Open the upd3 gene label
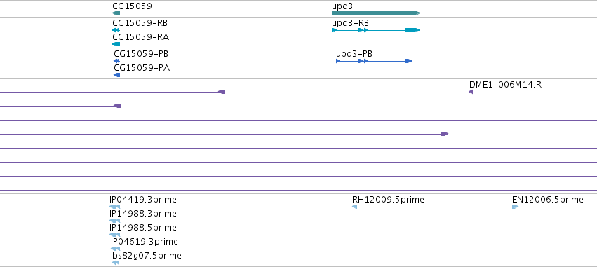The width and height of the screenshot is (597, 267). [342, 6]
